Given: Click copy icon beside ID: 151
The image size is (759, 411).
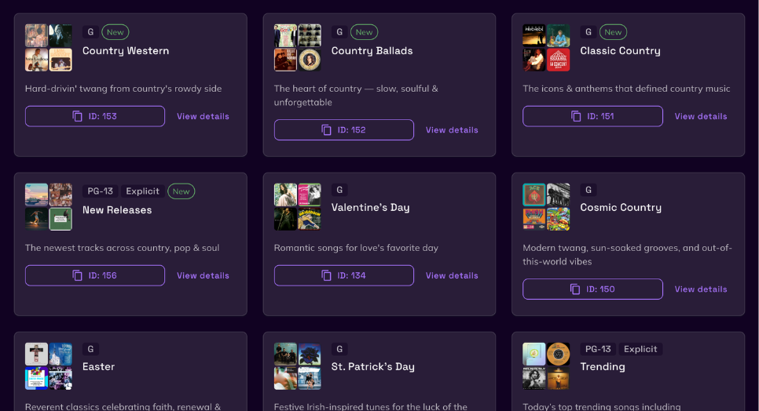Looking at the screenshot, I should 576,116.
